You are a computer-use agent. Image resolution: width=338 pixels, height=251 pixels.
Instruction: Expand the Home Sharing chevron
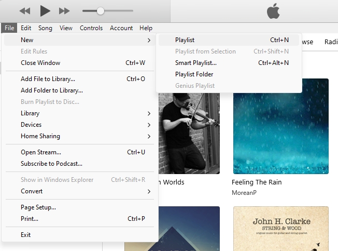tap(149, 136)
